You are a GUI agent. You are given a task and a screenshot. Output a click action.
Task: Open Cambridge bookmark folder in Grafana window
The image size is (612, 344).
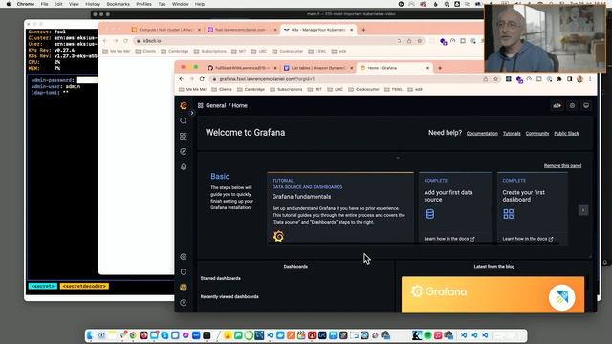pyautogui.click(x=251, y=89)
